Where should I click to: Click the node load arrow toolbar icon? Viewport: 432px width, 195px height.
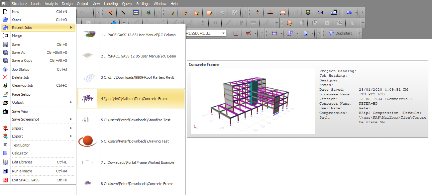tap(258, 13)
